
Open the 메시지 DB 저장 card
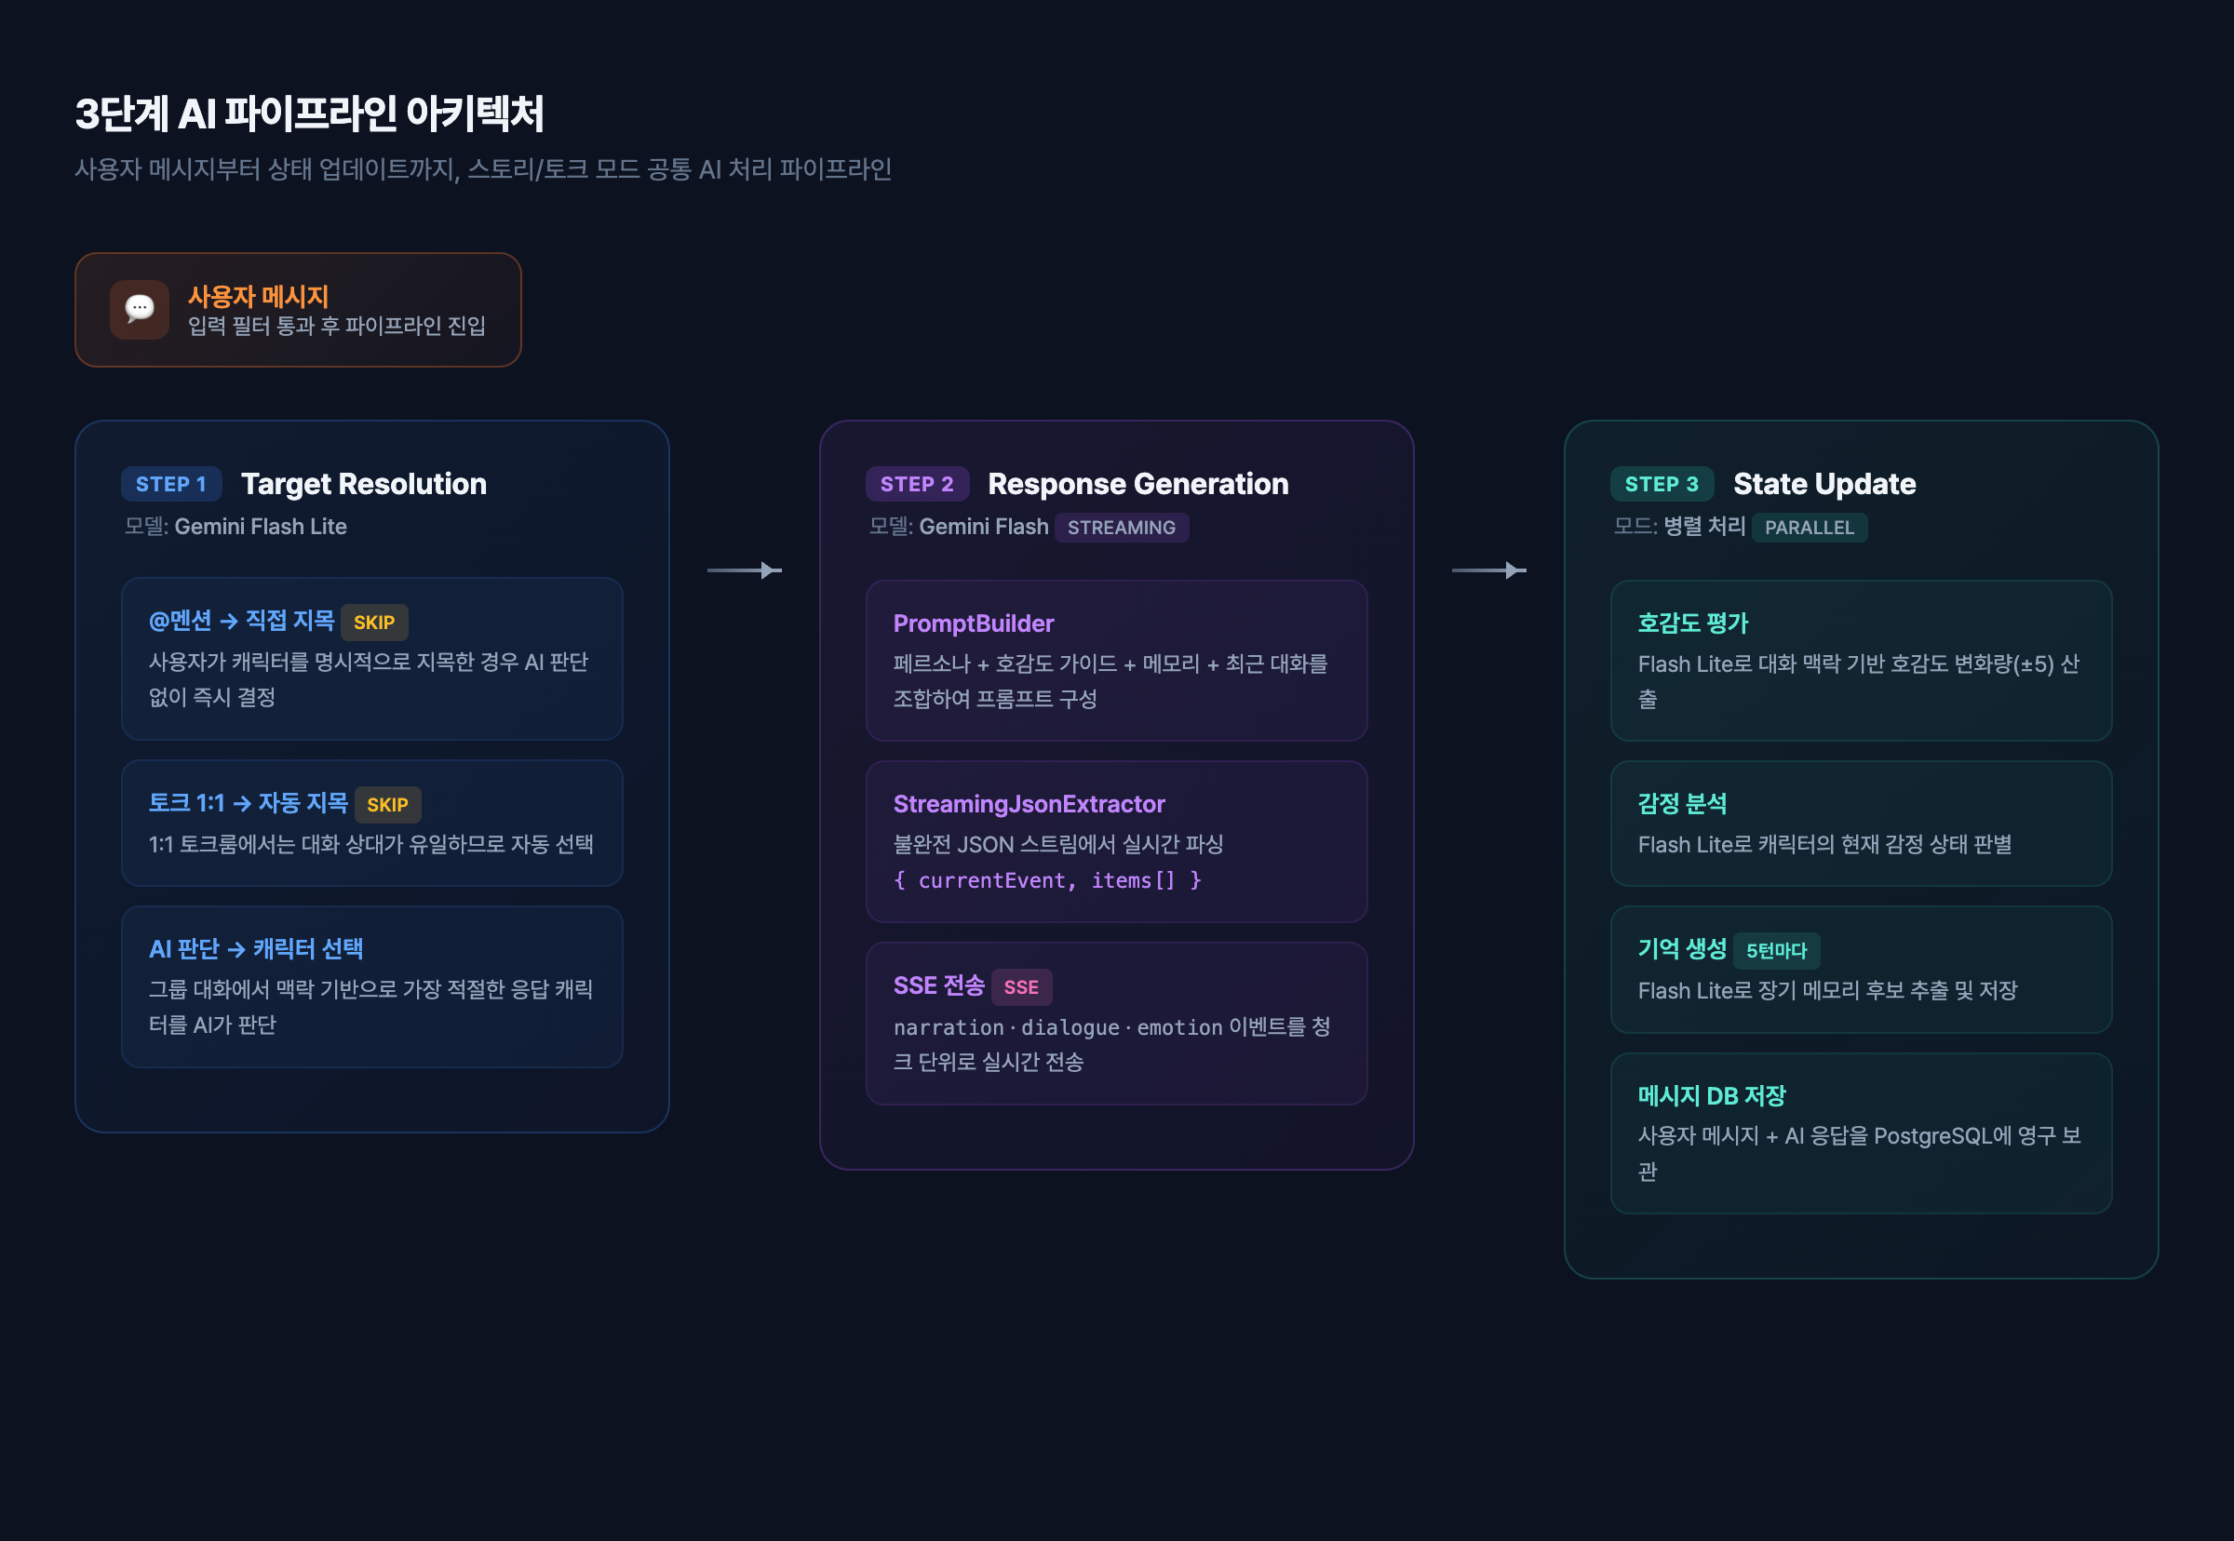1860,1132
